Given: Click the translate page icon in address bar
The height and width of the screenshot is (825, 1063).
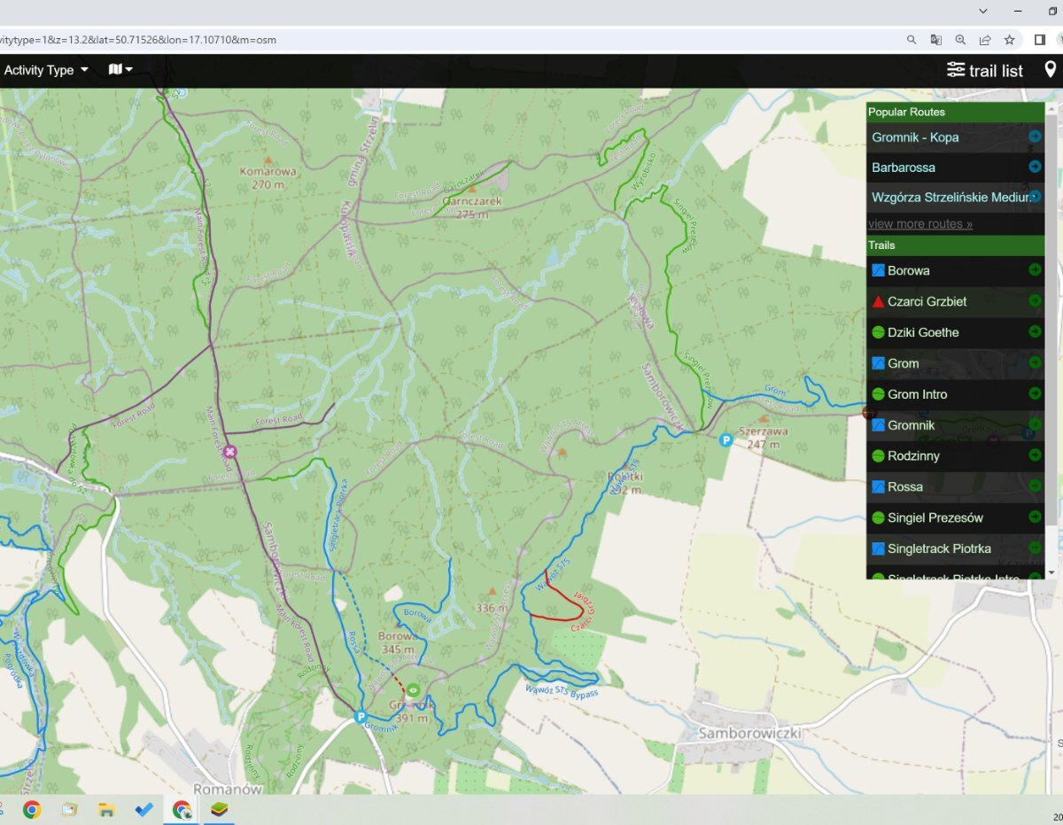Looking at the screenshot, I should pos(935,40).
